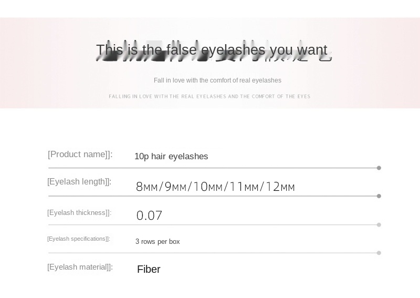
Task: Click the uppercase 'FALLING IN LOVE' tagline text
Action: click(x=209, y=96)
